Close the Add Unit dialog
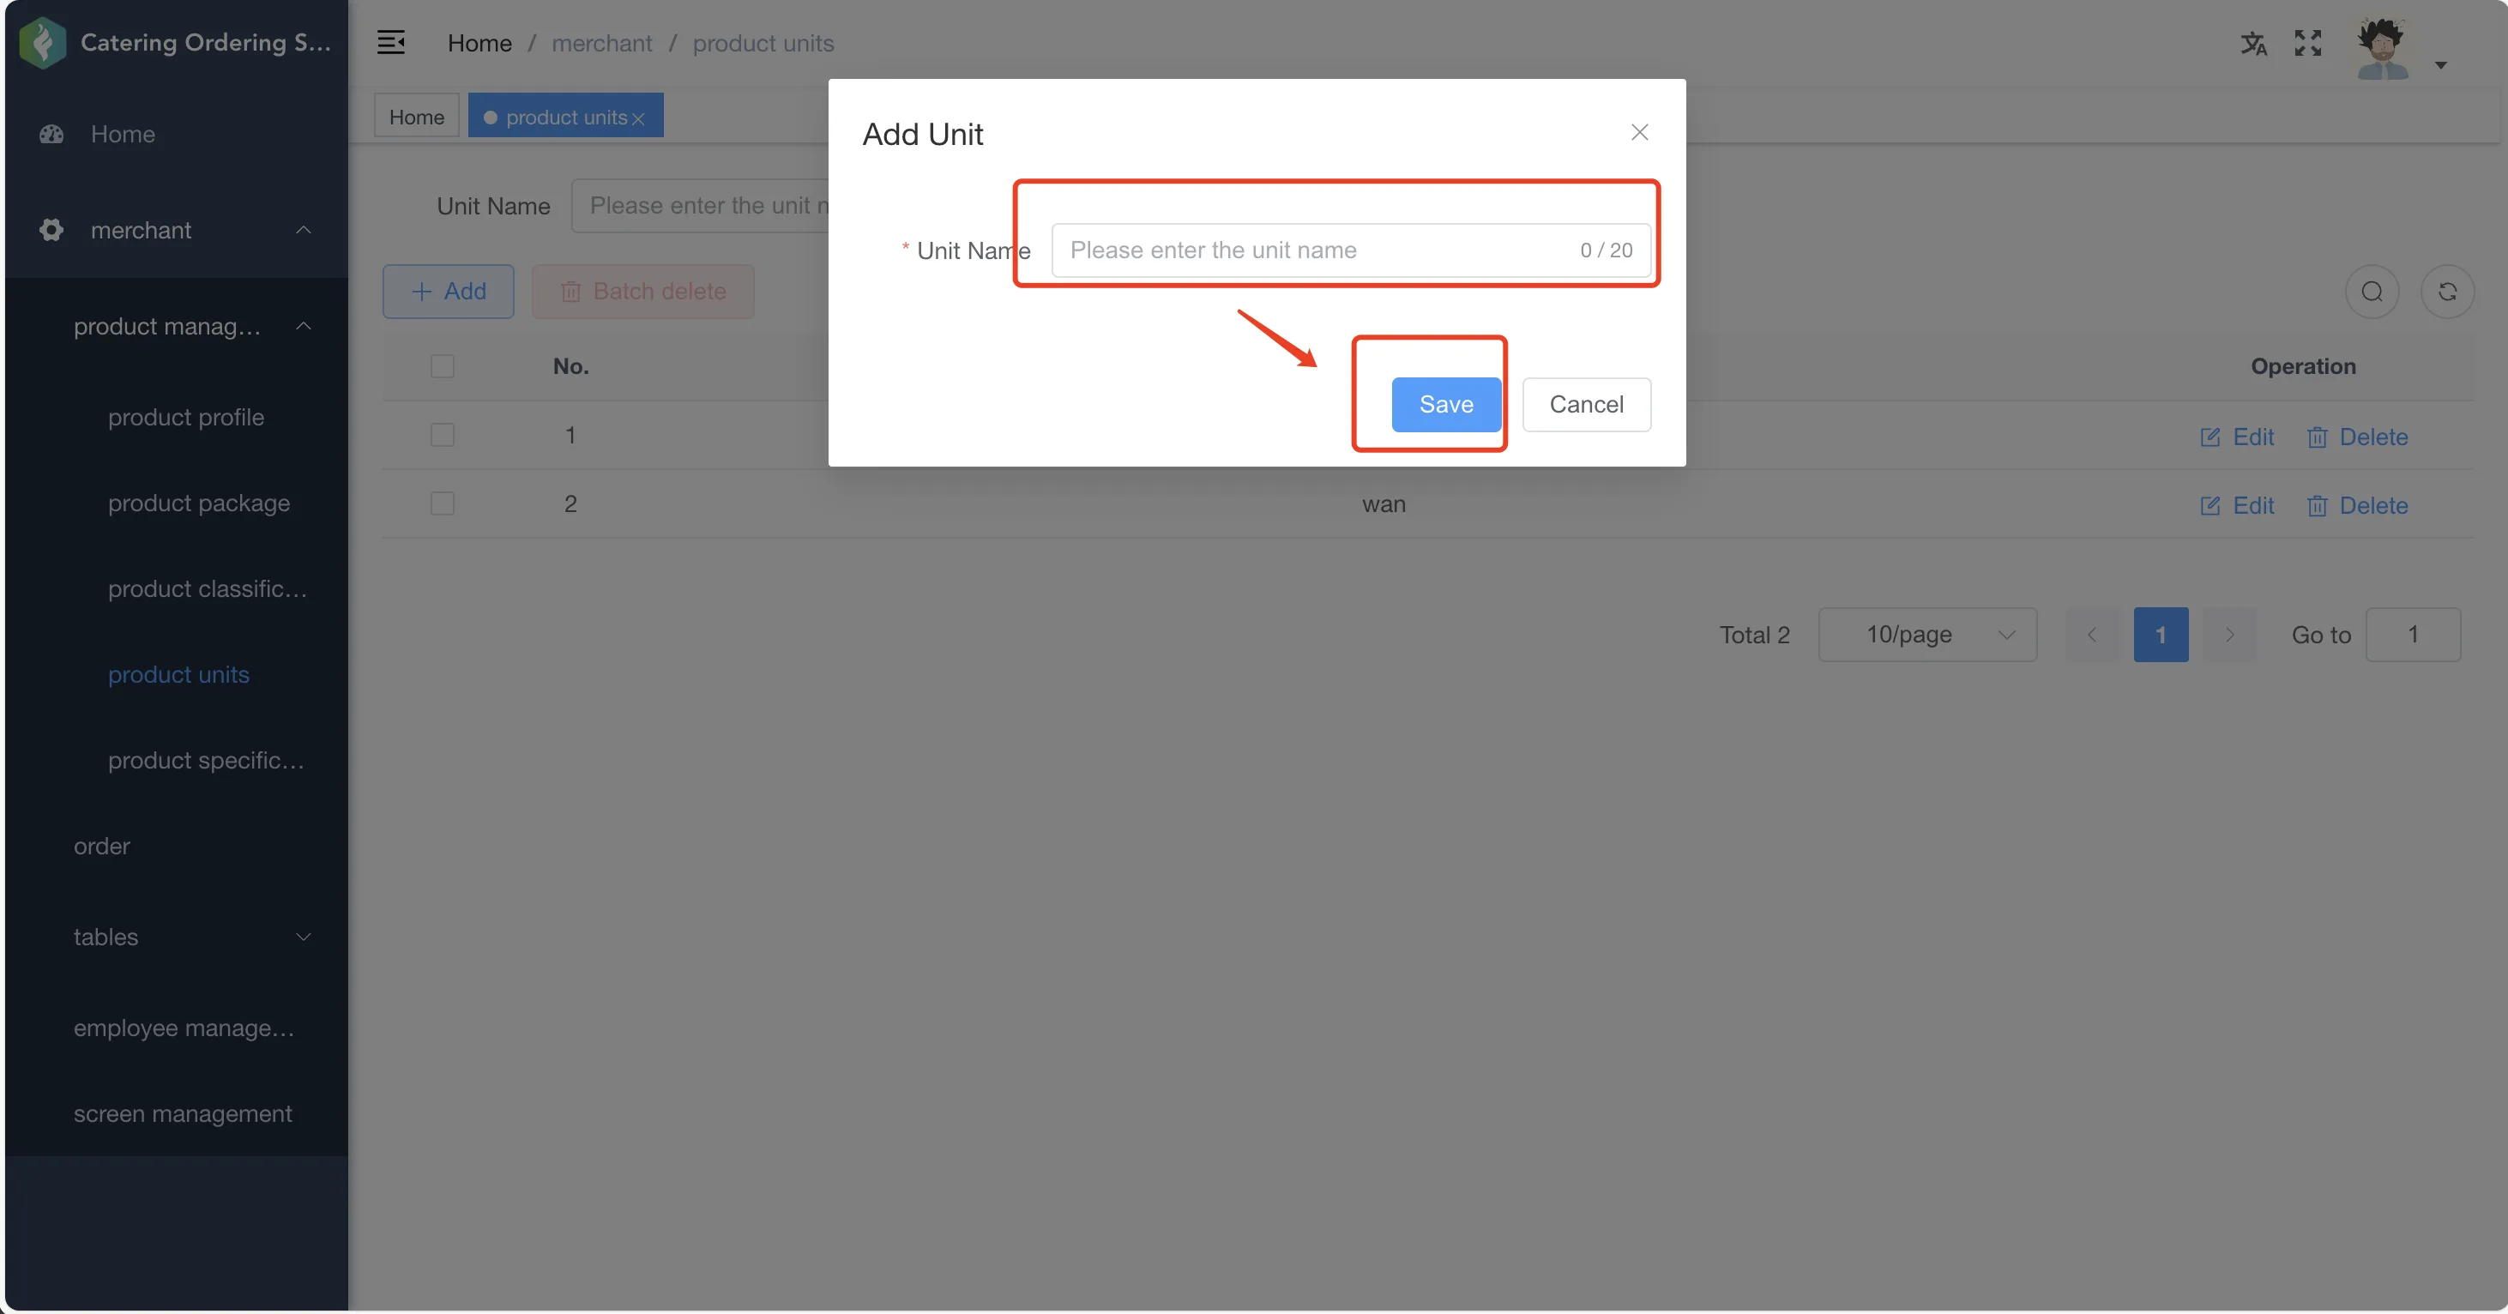2508x1314 pixels. (1639, 132)
